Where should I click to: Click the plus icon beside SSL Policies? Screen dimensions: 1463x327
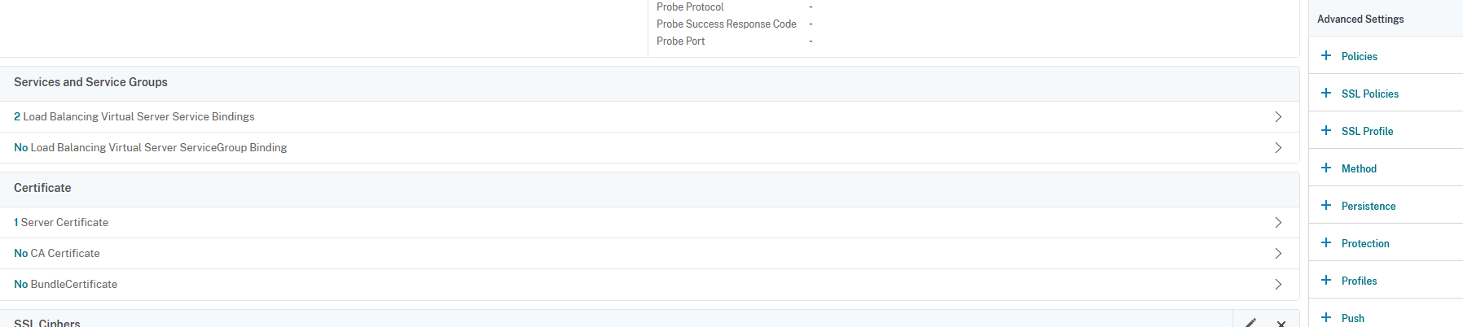coord(1326,94)
